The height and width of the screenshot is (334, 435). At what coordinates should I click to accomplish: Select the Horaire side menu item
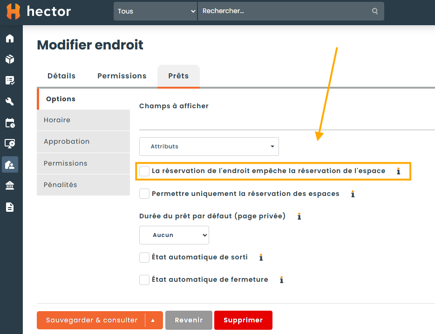click(83, 120)
